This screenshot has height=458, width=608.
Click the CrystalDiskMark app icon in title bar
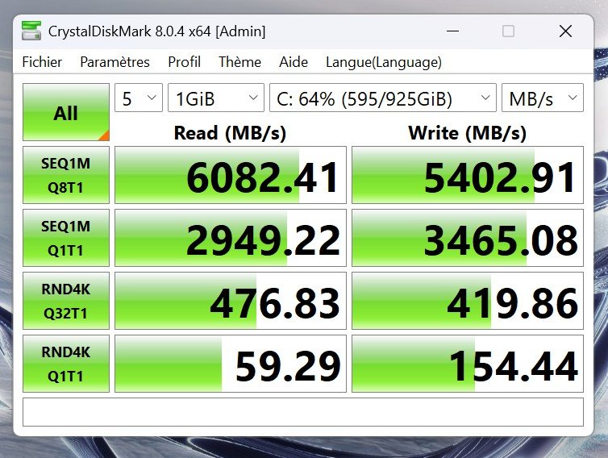pyautogui.click(x=31, y=31)
